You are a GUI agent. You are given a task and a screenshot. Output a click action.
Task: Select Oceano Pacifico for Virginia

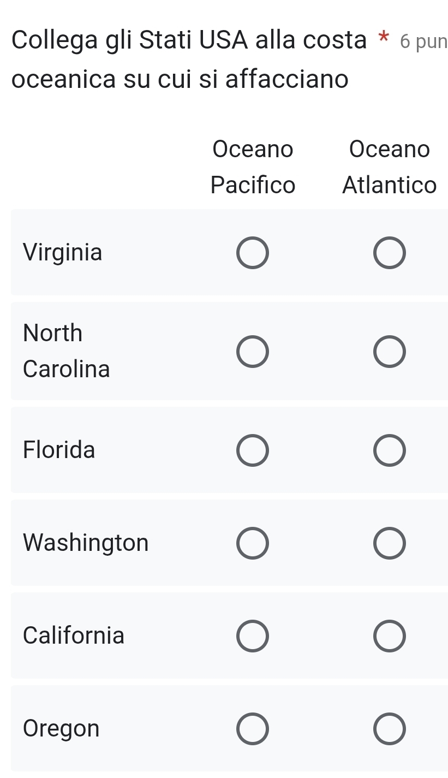point(253,253)
